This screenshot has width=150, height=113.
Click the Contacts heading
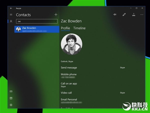click(23, 15)
